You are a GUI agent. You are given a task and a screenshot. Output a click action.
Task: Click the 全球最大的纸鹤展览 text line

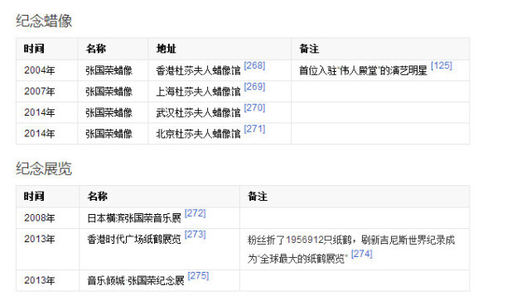[x=297, y=260]
